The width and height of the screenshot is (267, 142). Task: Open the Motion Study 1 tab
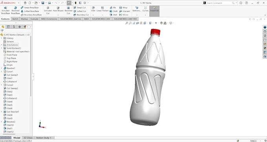44,138
